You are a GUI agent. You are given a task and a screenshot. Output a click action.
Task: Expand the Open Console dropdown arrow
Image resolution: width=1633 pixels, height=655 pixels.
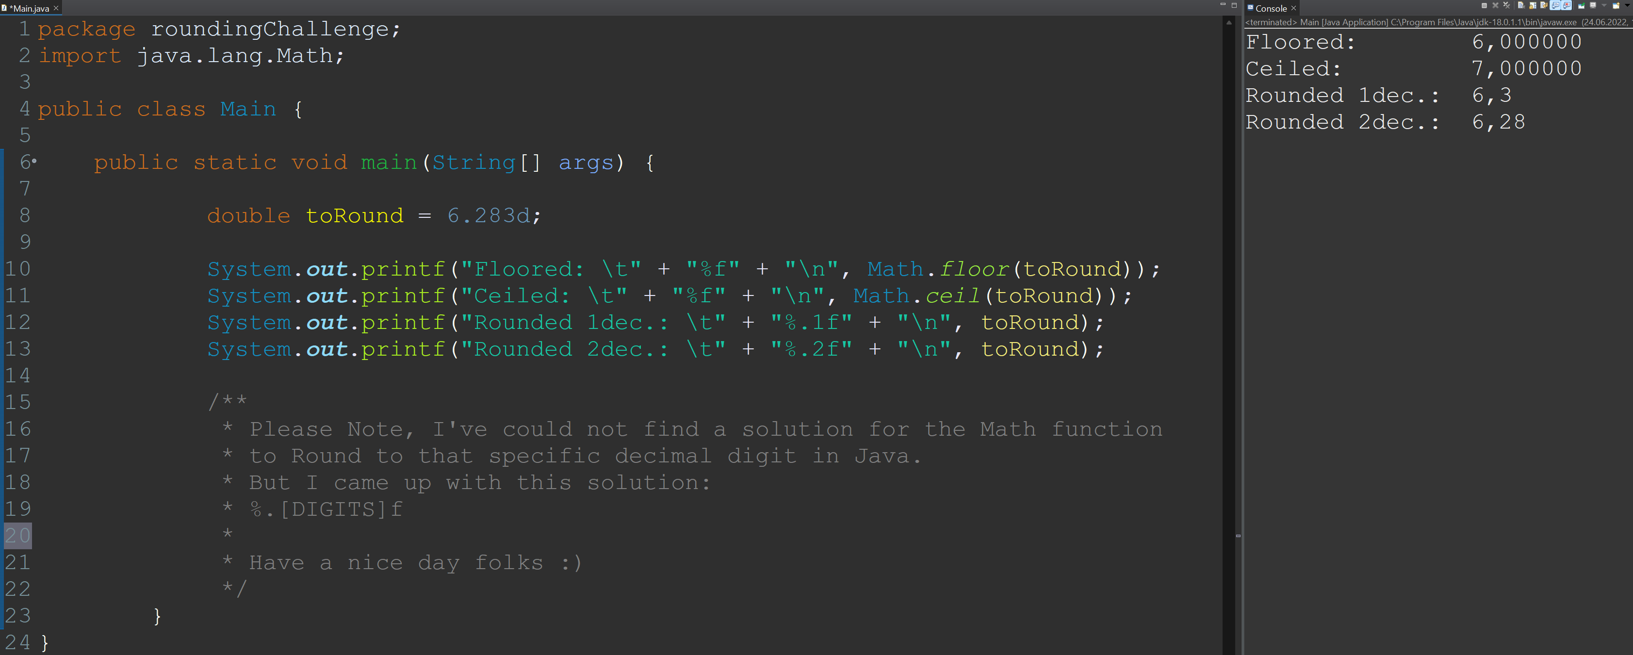pyautogui.click(x=1627, y=6)
